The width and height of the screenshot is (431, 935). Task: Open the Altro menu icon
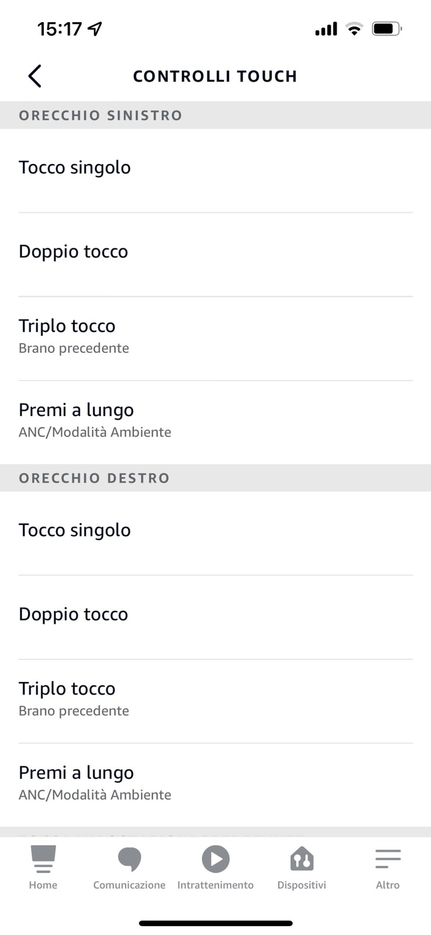[x=388, y=858]
